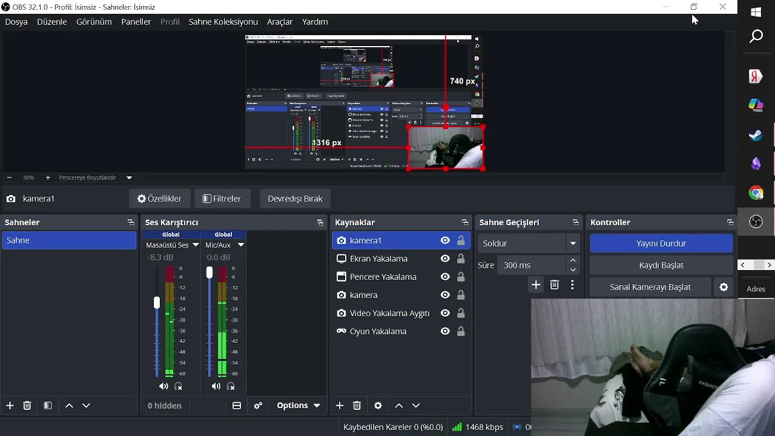Click the Masaüstü Ses volume fader
775x436 pixels.
click(157, 302)
